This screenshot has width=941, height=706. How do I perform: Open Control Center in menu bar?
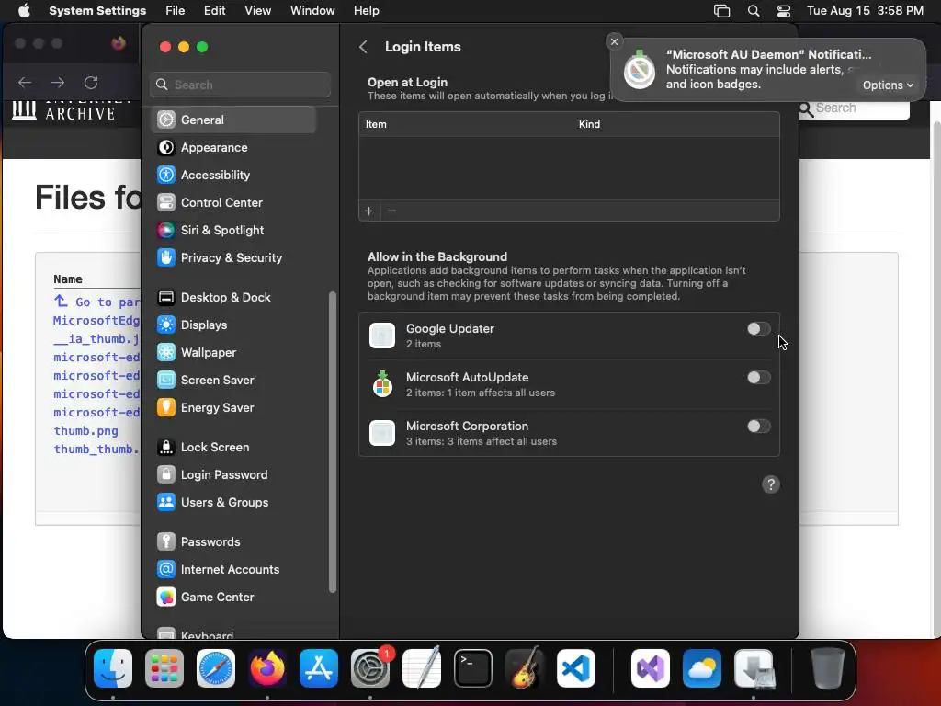(784, 11)
